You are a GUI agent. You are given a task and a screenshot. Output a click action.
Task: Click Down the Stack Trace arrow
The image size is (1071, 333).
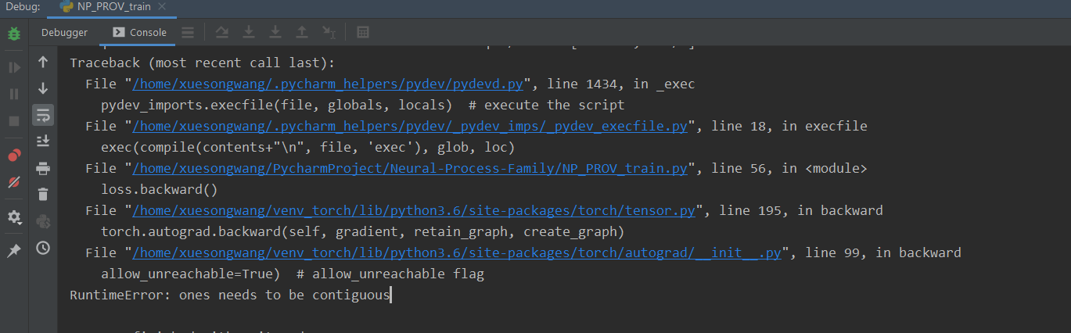(43, 88)
